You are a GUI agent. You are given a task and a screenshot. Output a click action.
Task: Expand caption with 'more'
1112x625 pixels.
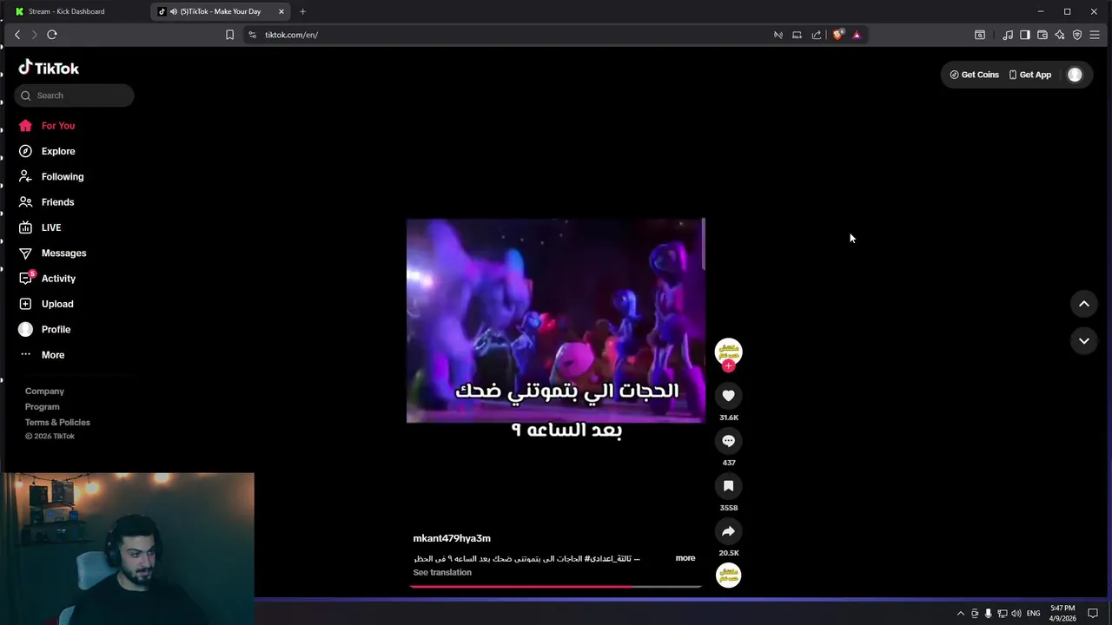pyautogui.click(x=685, y=558)
